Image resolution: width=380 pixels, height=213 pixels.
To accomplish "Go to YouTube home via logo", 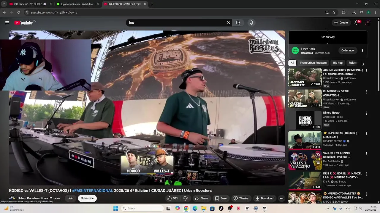I will tap(23, 23).
